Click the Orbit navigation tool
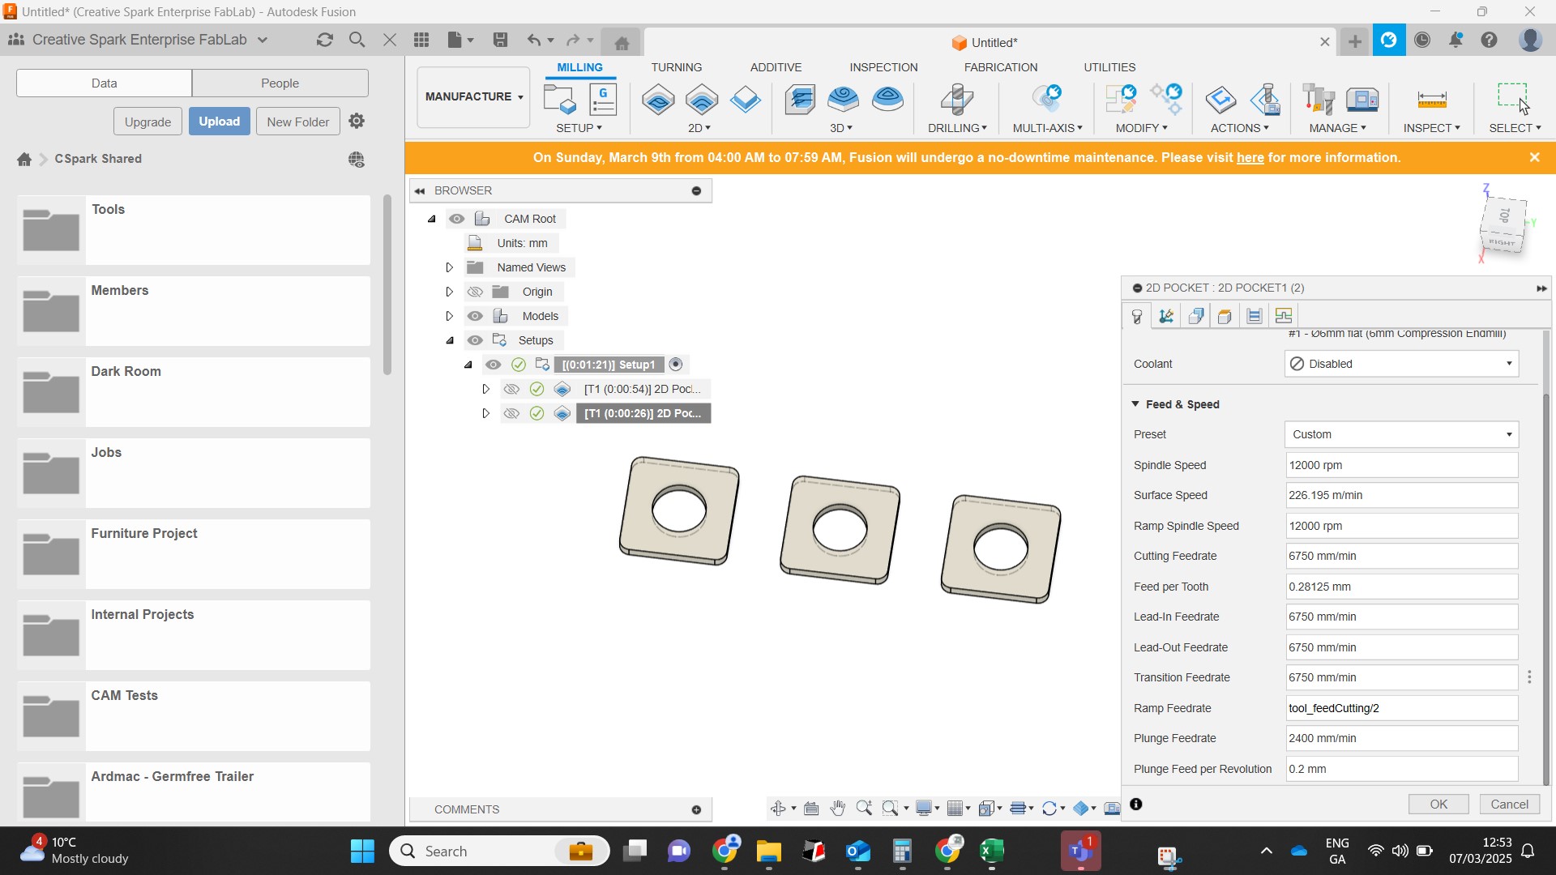 pos(780,808)
